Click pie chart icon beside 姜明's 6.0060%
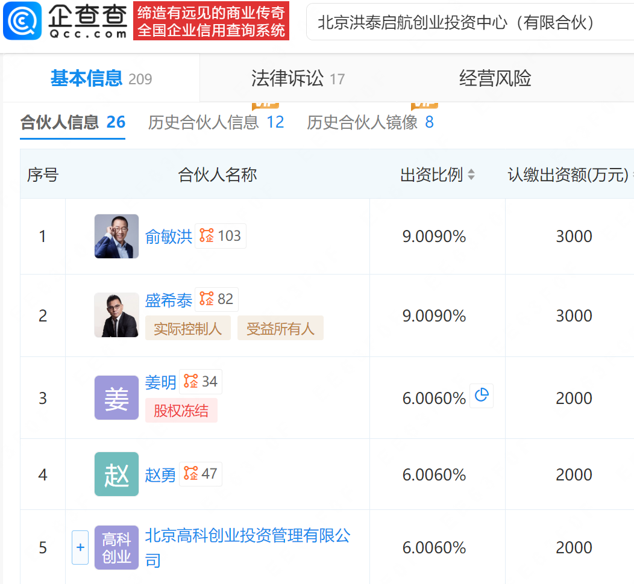The image size is (634, 584). (481, 396)
